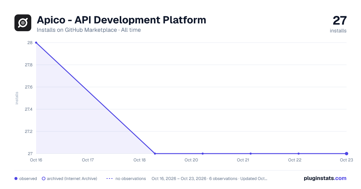Click the "Installs on GitHub Marketplace · All time" subtitle
The width and height of the screenshot is (361, 189).
point(89,30)
